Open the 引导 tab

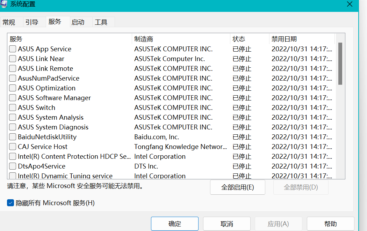34,22
